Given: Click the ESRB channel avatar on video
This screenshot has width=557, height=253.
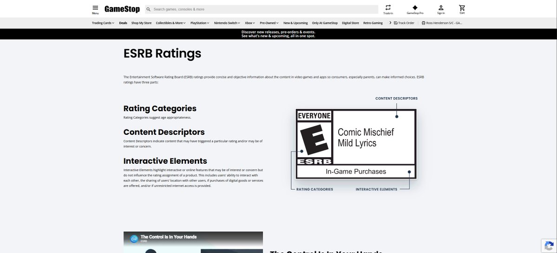Looking at the screenshot, I should click(134, 239).
